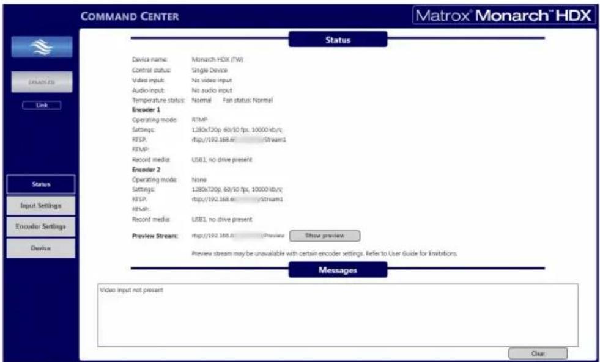The image size is (600, 362).
Task: Click the Encoder 2 heading
Action: (146, 170)
